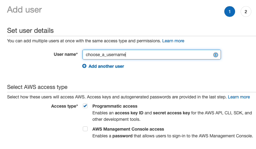Click the Enables a password description text
256x149 pixels.
[x=172, y=136]
